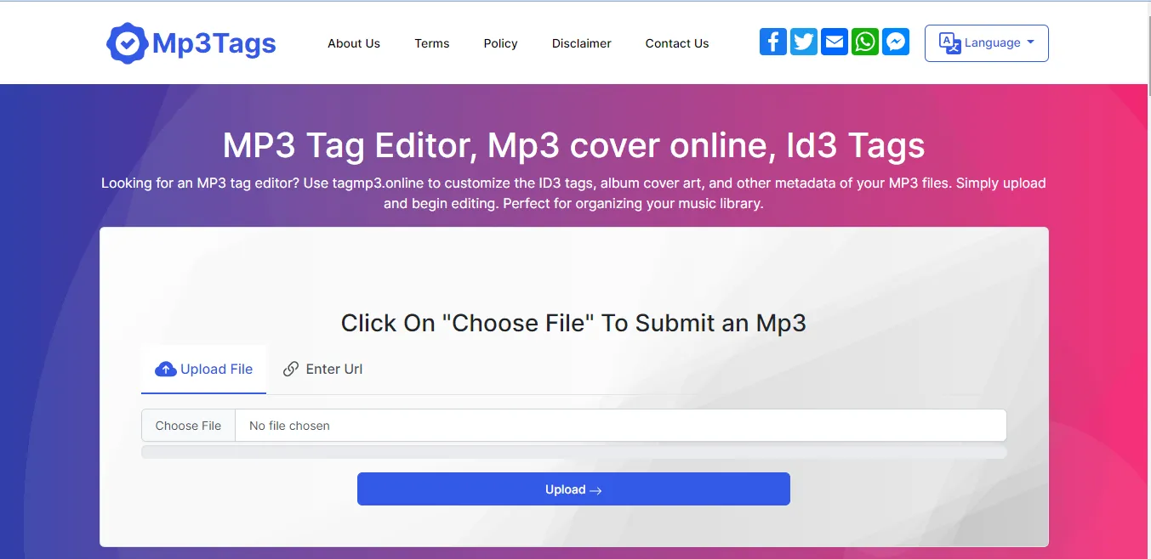Click the Choose File button

(x=188, y=425)
